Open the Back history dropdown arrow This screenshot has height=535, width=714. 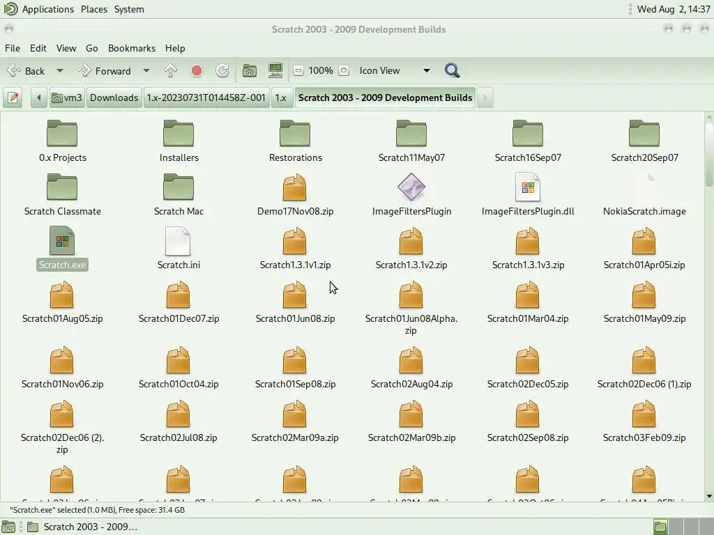coord(60,70)
